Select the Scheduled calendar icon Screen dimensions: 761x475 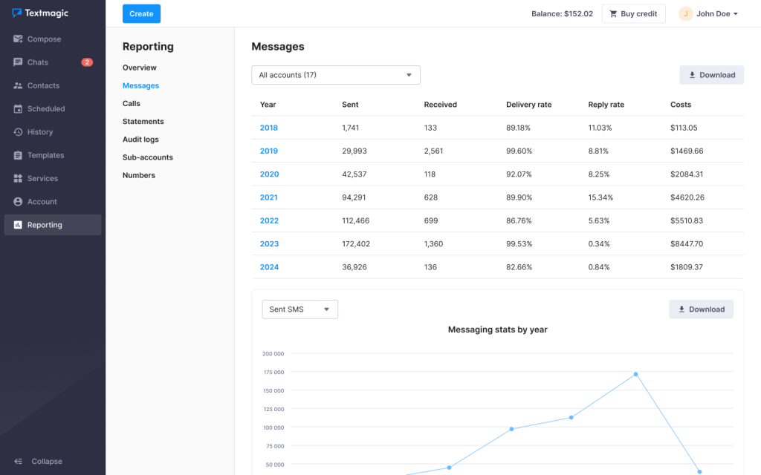click(x=18, y=109)
